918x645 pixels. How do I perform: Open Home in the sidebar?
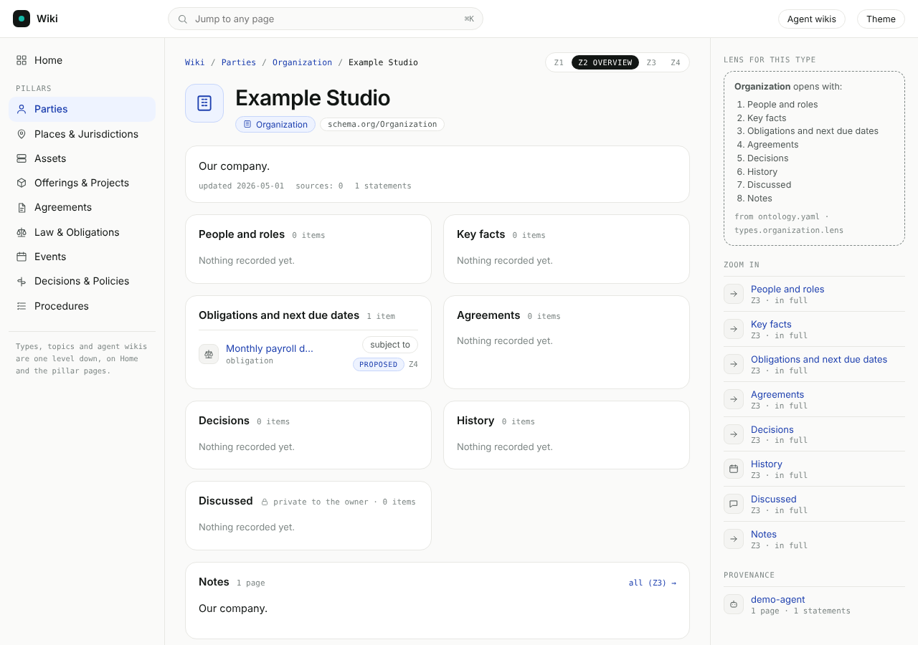pos(82,60)
